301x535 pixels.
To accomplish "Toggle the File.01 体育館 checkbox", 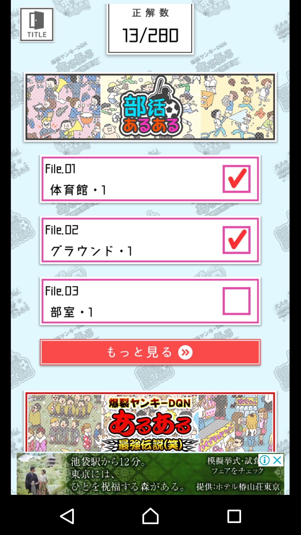I will tap(236, 179).
